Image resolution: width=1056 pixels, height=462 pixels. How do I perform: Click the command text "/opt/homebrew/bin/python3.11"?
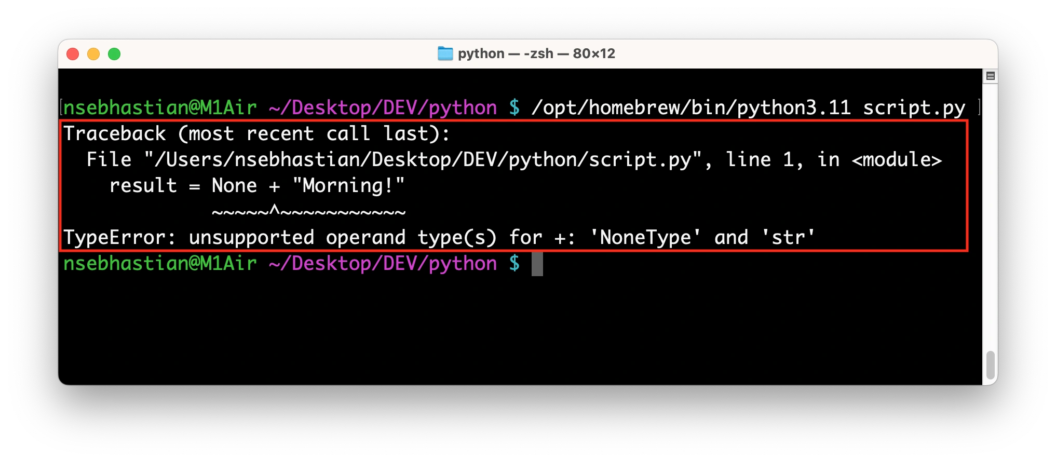[x=691, y=108]
